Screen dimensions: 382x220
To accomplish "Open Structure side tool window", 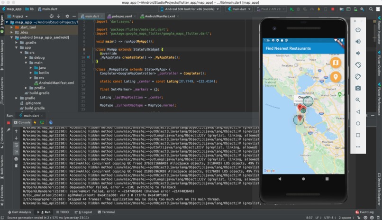I will pos(2,138).
